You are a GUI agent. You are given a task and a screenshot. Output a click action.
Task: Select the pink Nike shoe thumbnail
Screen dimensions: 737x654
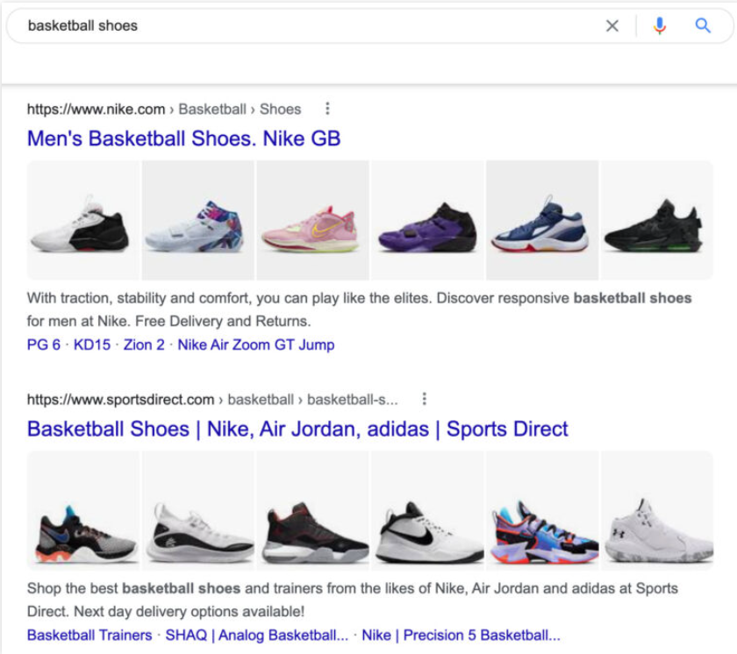pyautogui.click(x=312, y=220)
